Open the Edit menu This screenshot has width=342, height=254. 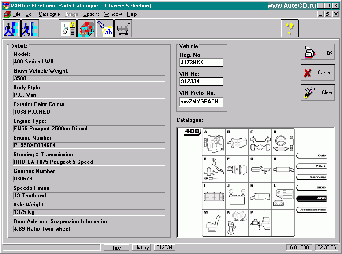click(x=30, y=14)
